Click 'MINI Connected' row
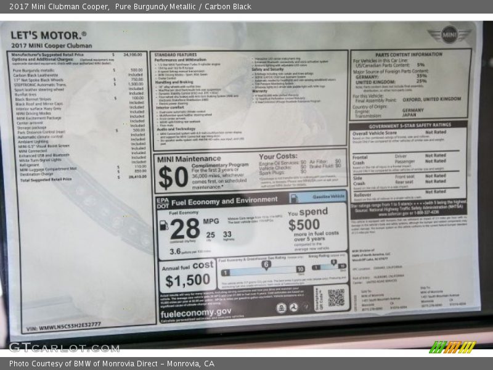 (x=82, y=151)
